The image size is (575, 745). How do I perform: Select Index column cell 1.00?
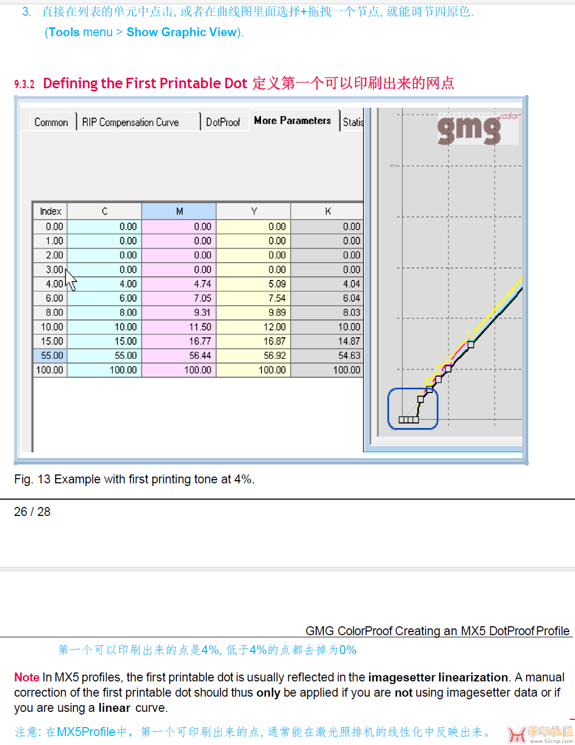[x=50, y=241]
